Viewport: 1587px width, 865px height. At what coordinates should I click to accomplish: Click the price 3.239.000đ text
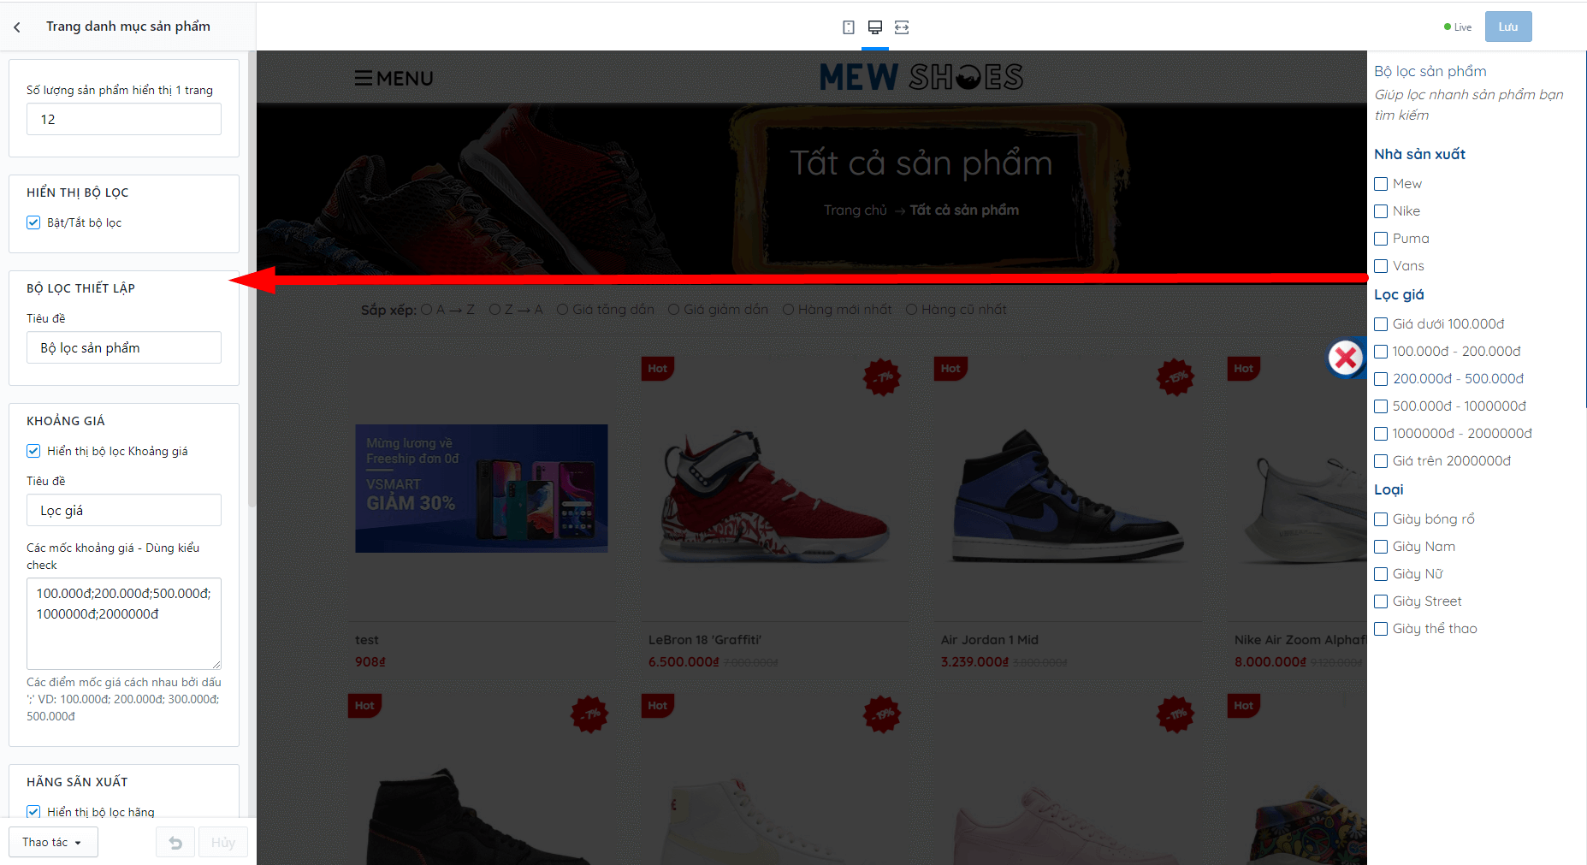974,662
